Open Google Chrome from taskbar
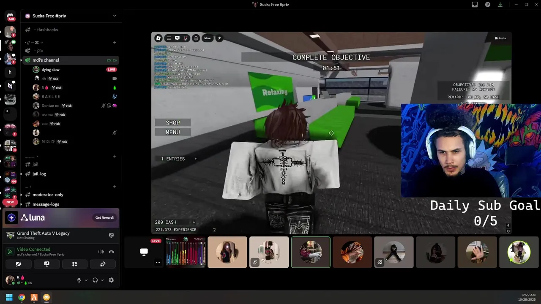541x304 pixels. [22, 297]
